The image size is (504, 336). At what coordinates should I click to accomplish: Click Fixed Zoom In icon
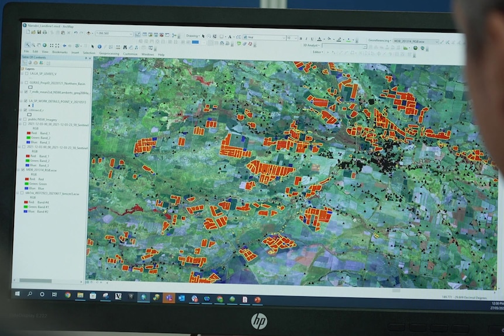click(x=52, y=46)
